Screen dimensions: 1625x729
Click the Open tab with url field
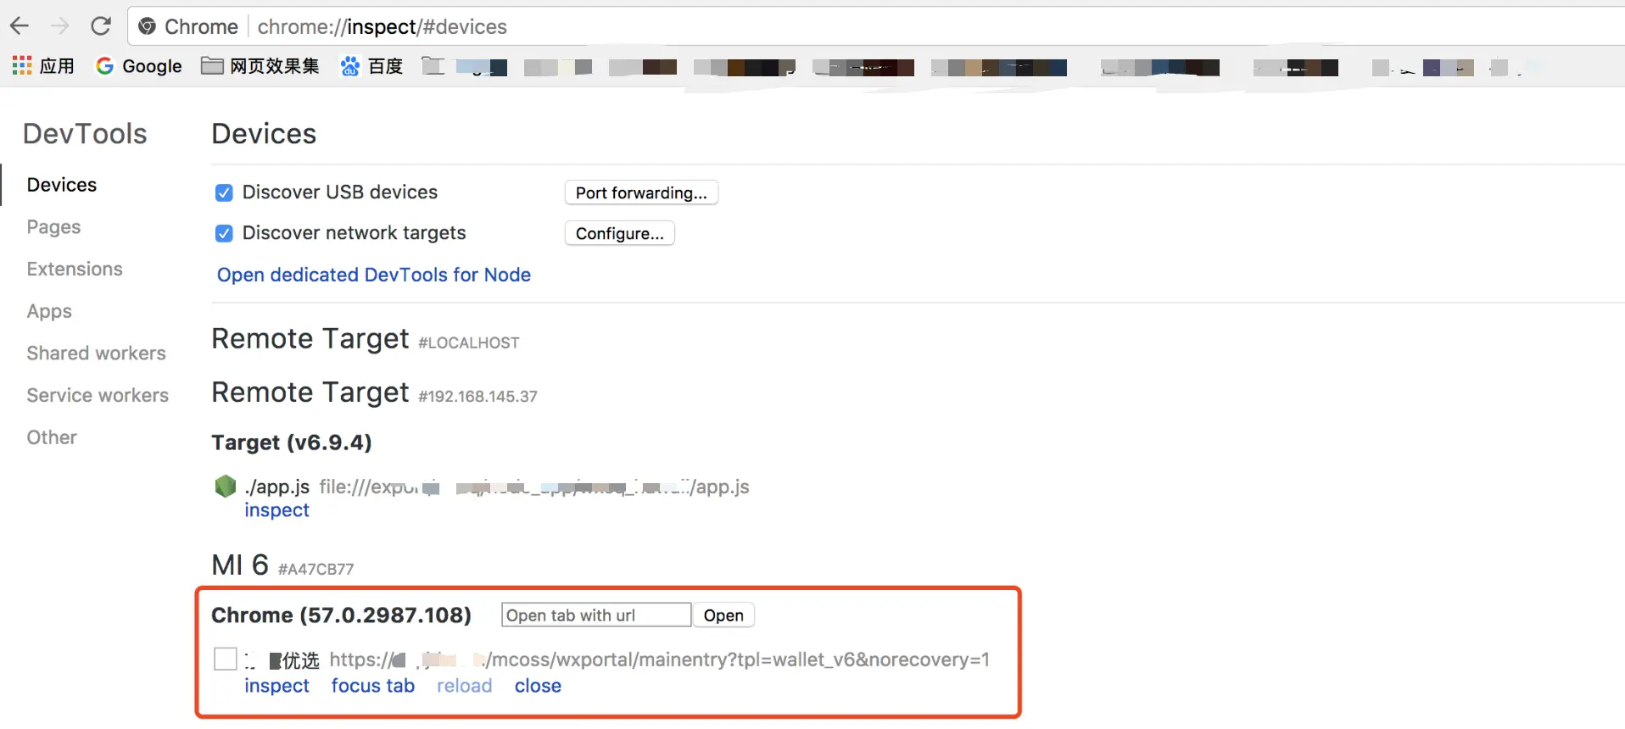coord(596,615)
